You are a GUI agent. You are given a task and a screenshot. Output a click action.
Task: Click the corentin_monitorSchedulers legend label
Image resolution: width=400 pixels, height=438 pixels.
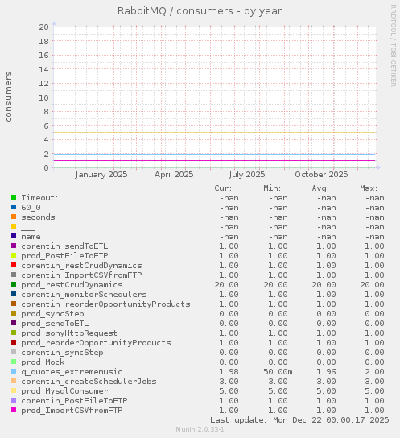(x=84, y=295)
